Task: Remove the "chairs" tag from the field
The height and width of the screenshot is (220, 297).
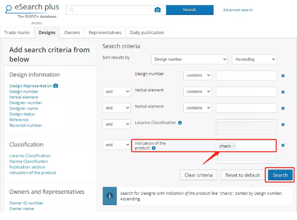Action: click(234, 146)
